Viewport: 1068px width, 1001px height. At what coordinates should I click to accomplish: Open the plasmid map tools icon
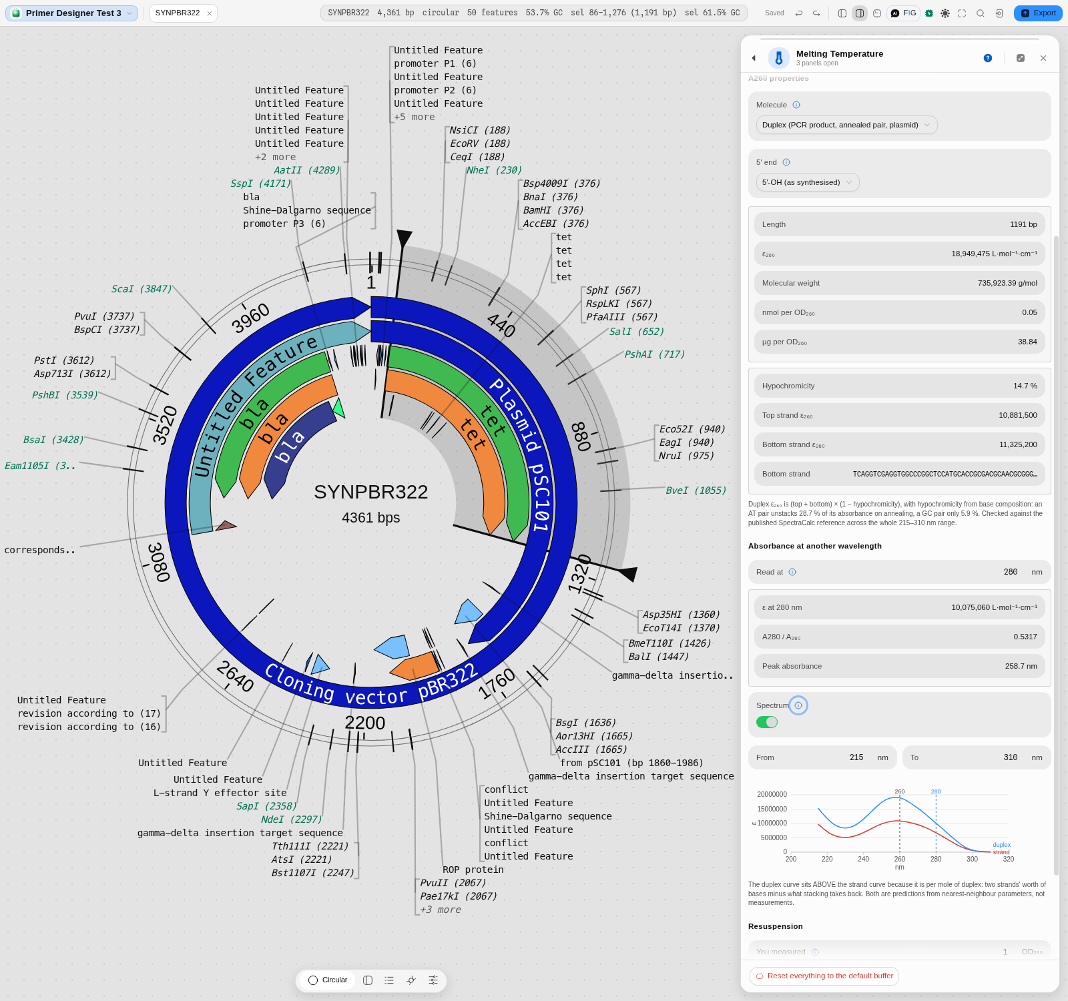[x=411, y=980]
